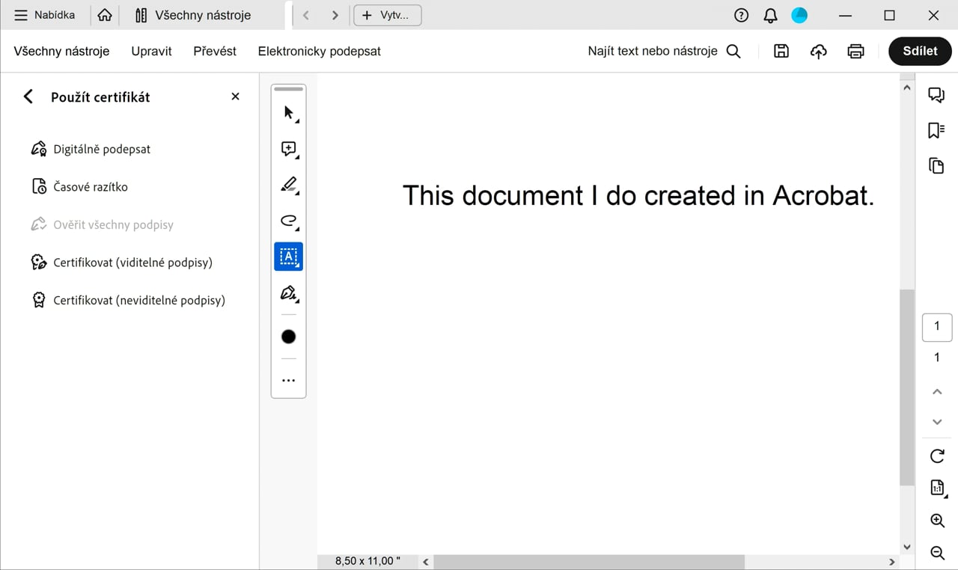Upload the file to the cloud icon
Screen dimensions: 958x570
(x=819, y=51)
